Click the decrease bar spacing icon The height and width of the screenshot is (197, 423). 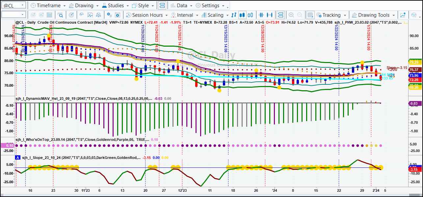pyautogui.click(x=262, y=15)
